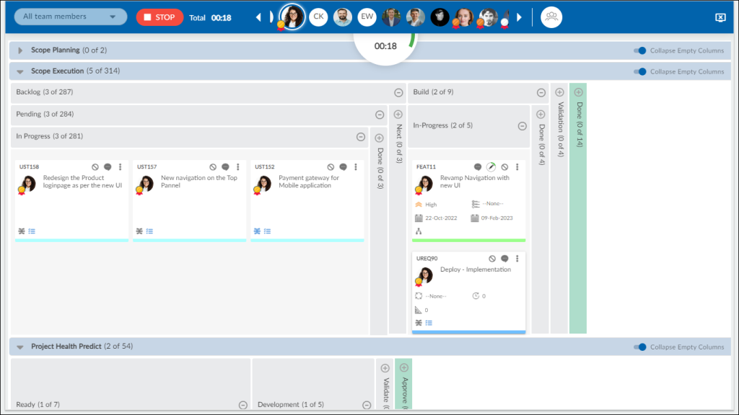
Task: Click the block icon on card UST158
Action: (x=95, y=166)
